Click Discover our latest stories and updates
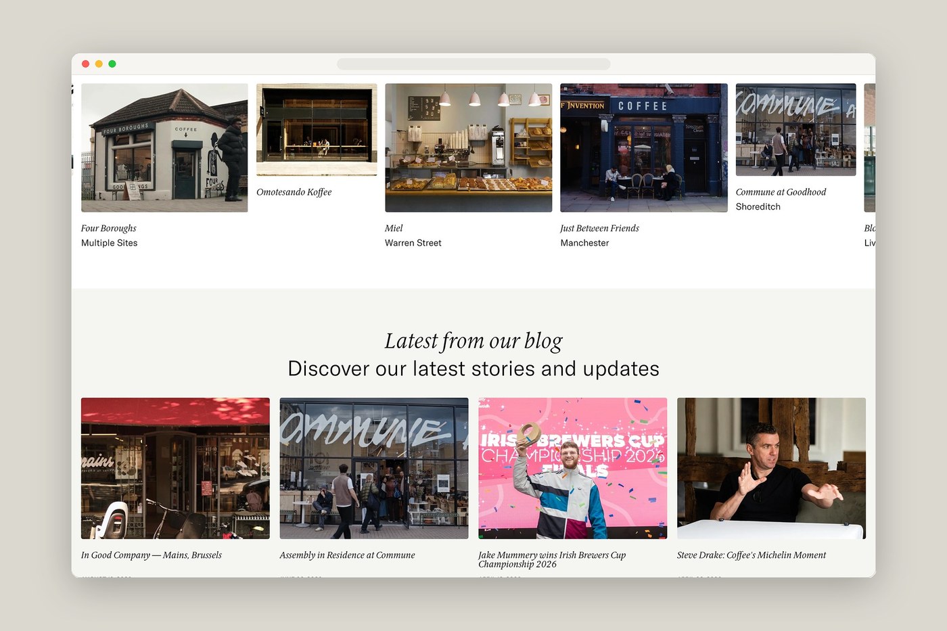Image resolution: width=947 pixels, height=631 pixels. (x=473, y=369)
